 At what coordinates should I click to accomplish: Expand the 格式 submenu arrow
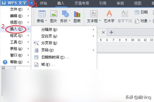click(28, 35)
